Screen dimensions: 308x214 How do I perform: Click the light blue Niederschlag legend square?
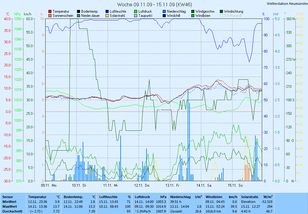[164, 11]
